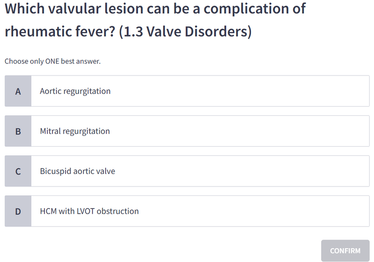Pick the "HCM with LVOT obstruction" text
Screen dimensions: 374x262
click(x=89, y=211)
